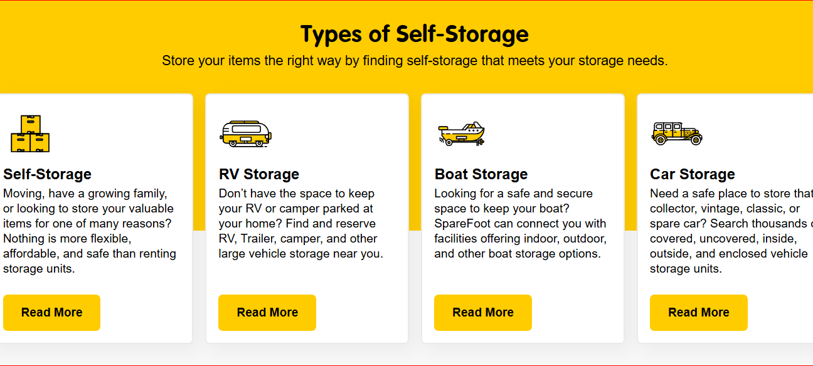Open Read More under Self-Storage
The height and width of the screenshot is (366, 813).
[51, 312]
